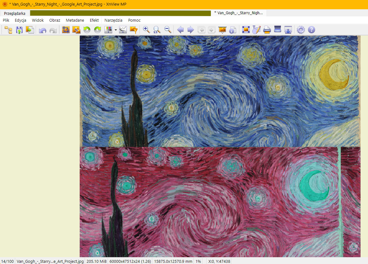Open the draw and text annotation tool

(256, 30)
